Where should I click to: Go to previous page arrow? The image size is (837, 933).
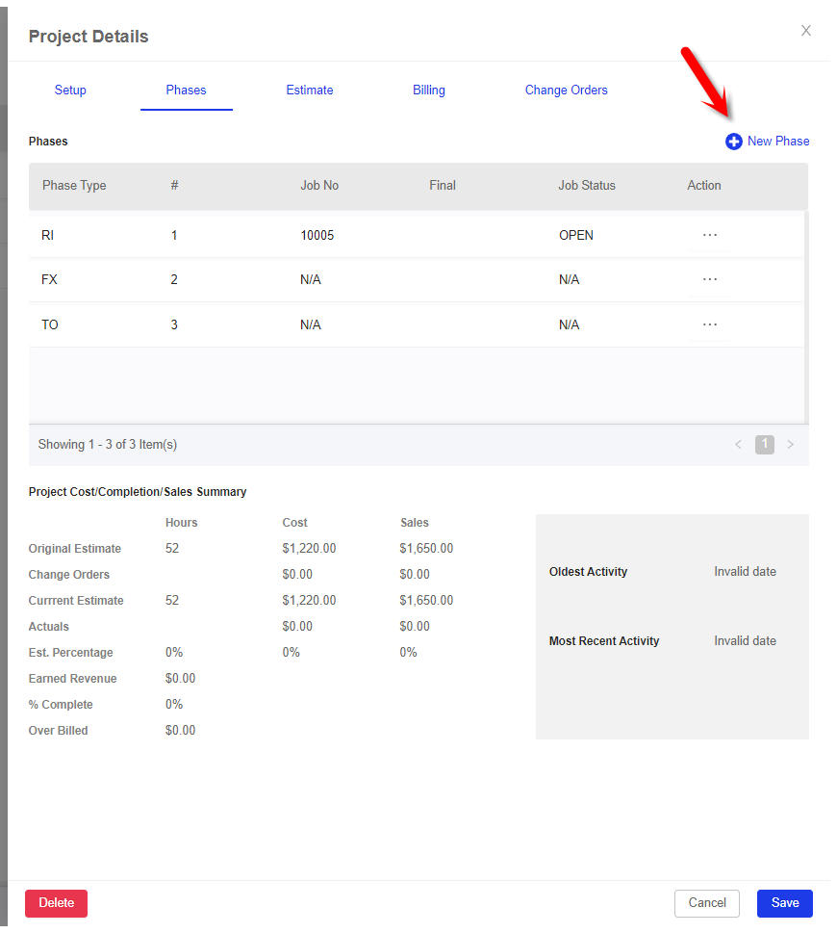738,445
